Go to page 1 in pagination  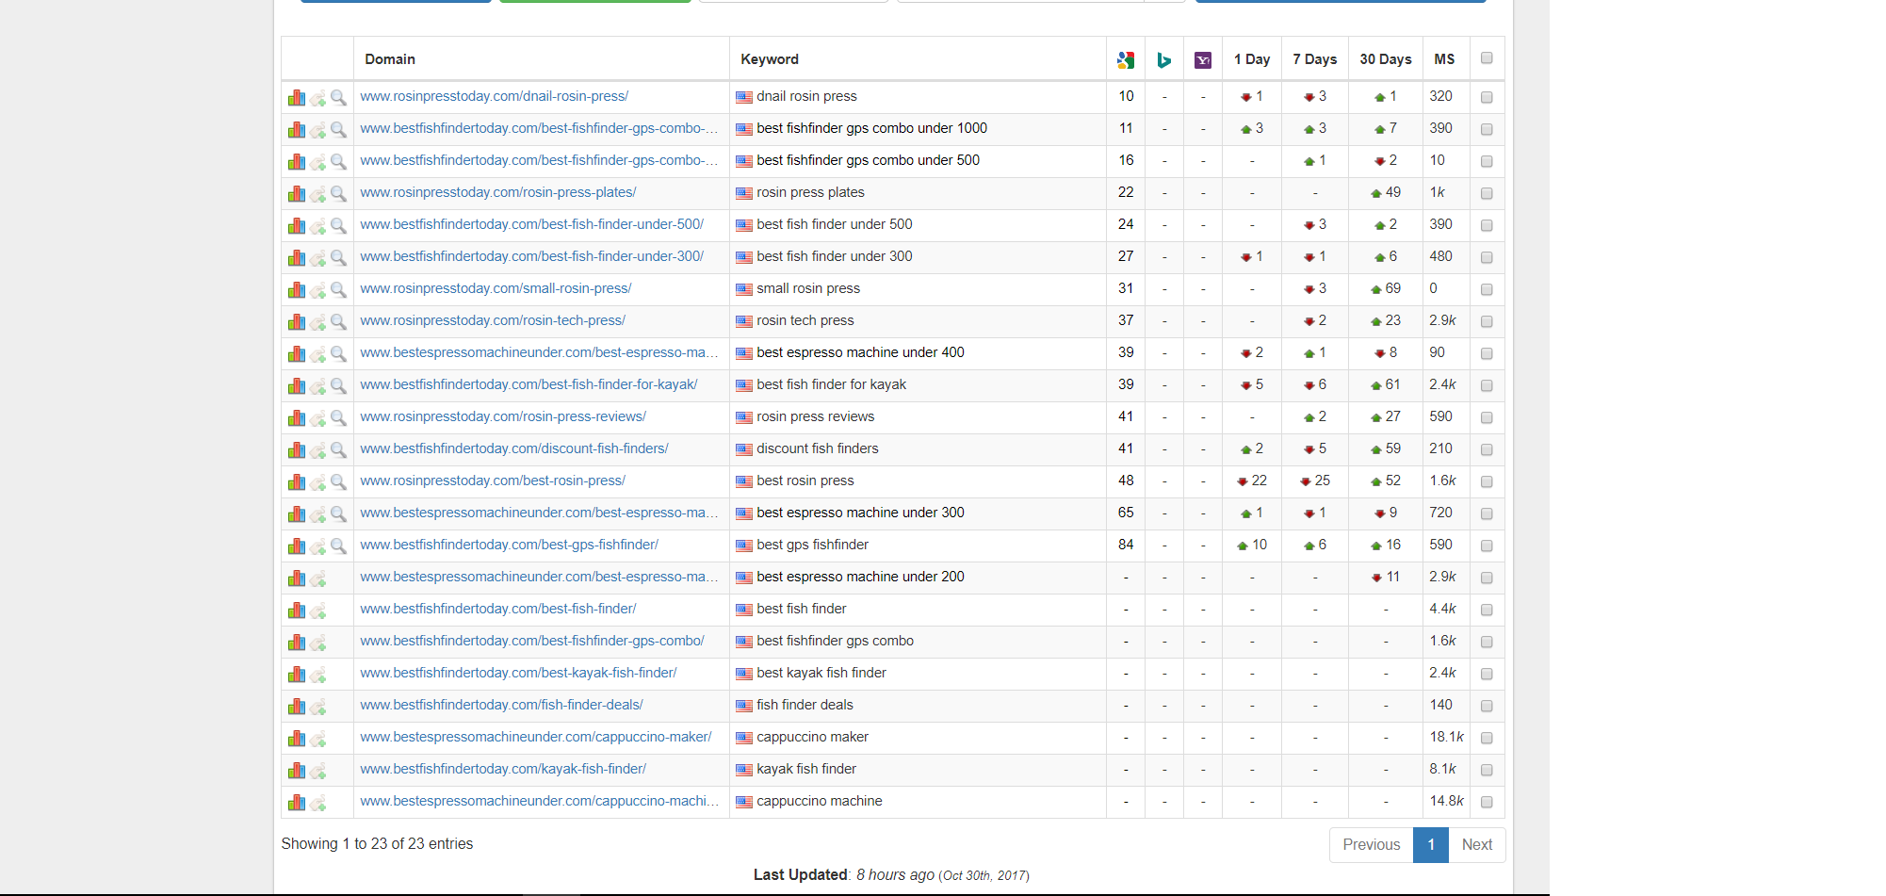pyautogui.click(x=1431, y=845)
